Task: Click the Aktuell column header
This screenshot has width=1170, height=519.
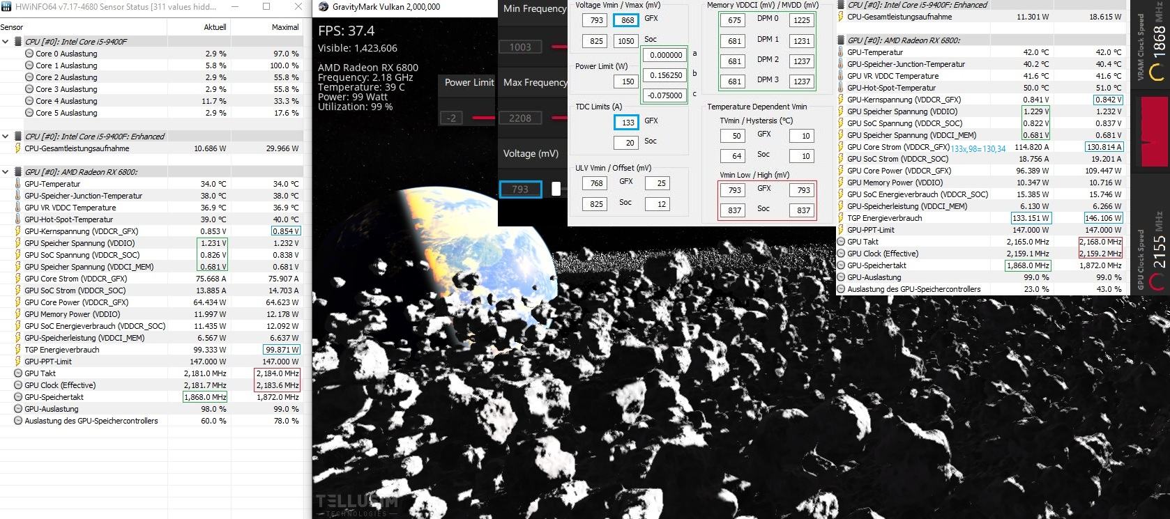Action: (215, 27)
